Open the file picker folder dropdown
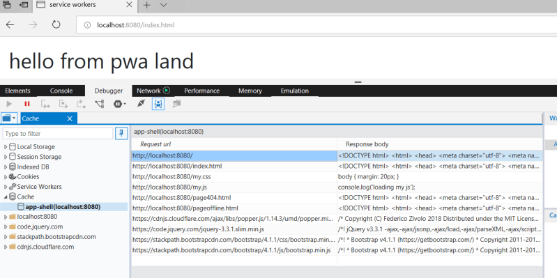Viewport: 557px width, 278px height. click(x=9, y=118)
